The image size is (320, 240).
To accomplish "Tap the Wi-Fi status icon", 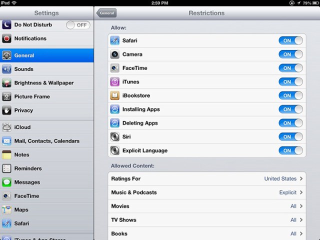I will tap(14, 3).
